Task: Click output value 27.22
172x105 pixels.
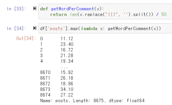Action: [67, 95]
